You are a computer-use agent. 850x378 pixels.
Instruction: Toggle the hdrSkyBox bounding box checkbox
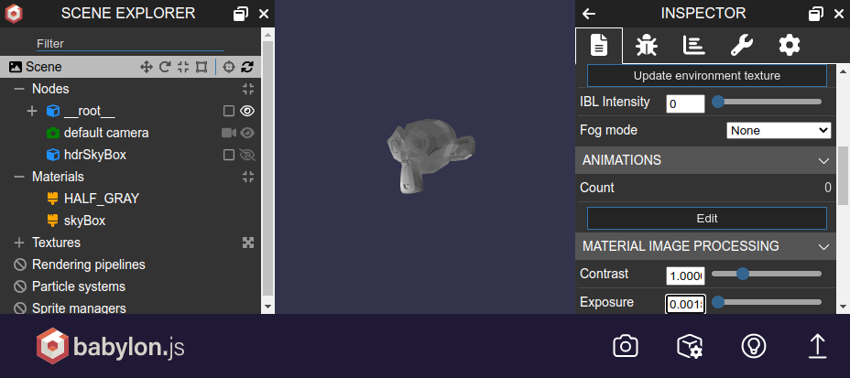(x=229, y=156)
